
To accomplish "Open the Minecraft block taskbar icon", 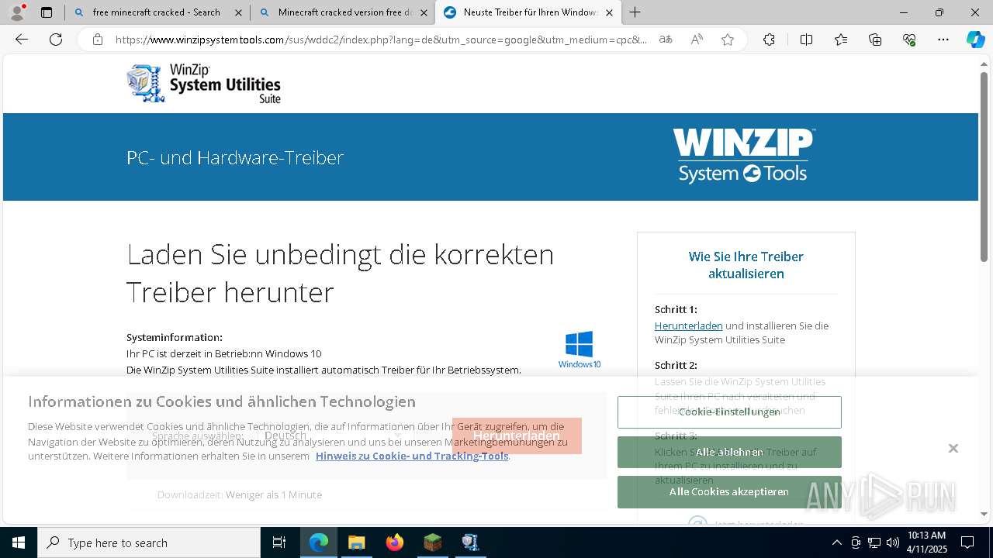I will pos(432,542).
